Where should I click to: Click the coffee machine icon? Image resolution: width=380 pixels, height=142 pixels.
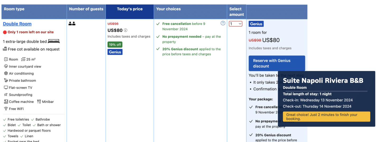tap(6, 102)
